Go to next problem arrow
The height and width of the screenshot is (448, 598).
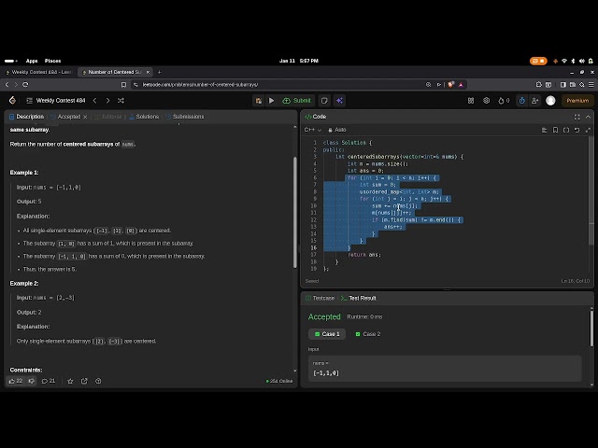[x=107, y=101]
